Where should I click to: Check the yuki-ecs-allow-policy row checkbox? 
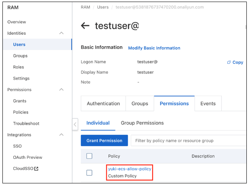pos(89,172)
